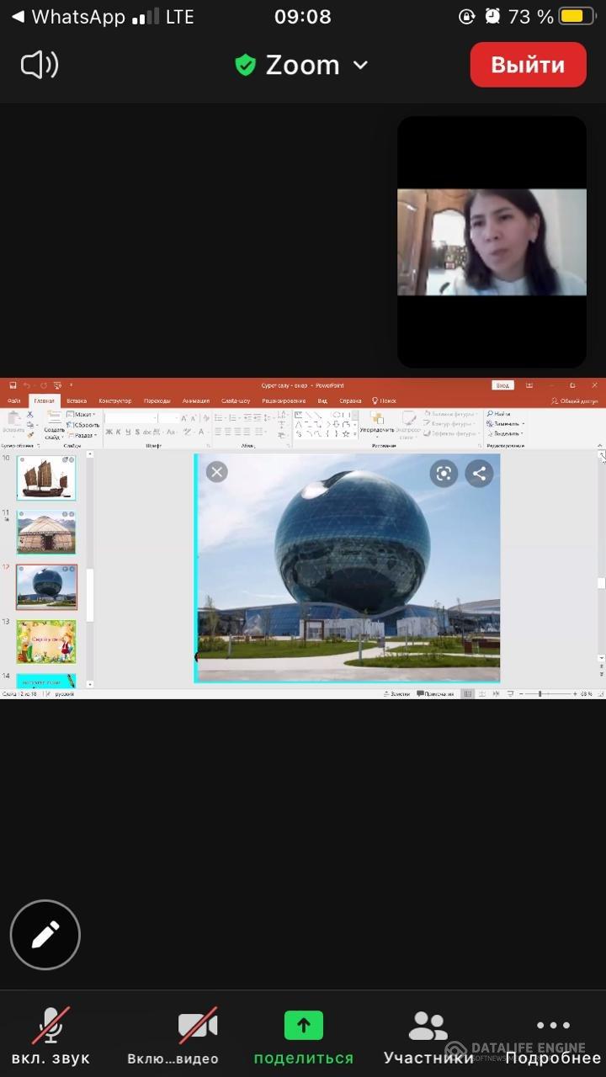
Task: Click the PowerPoint zoom slider
Action: [x=540, y=694]
